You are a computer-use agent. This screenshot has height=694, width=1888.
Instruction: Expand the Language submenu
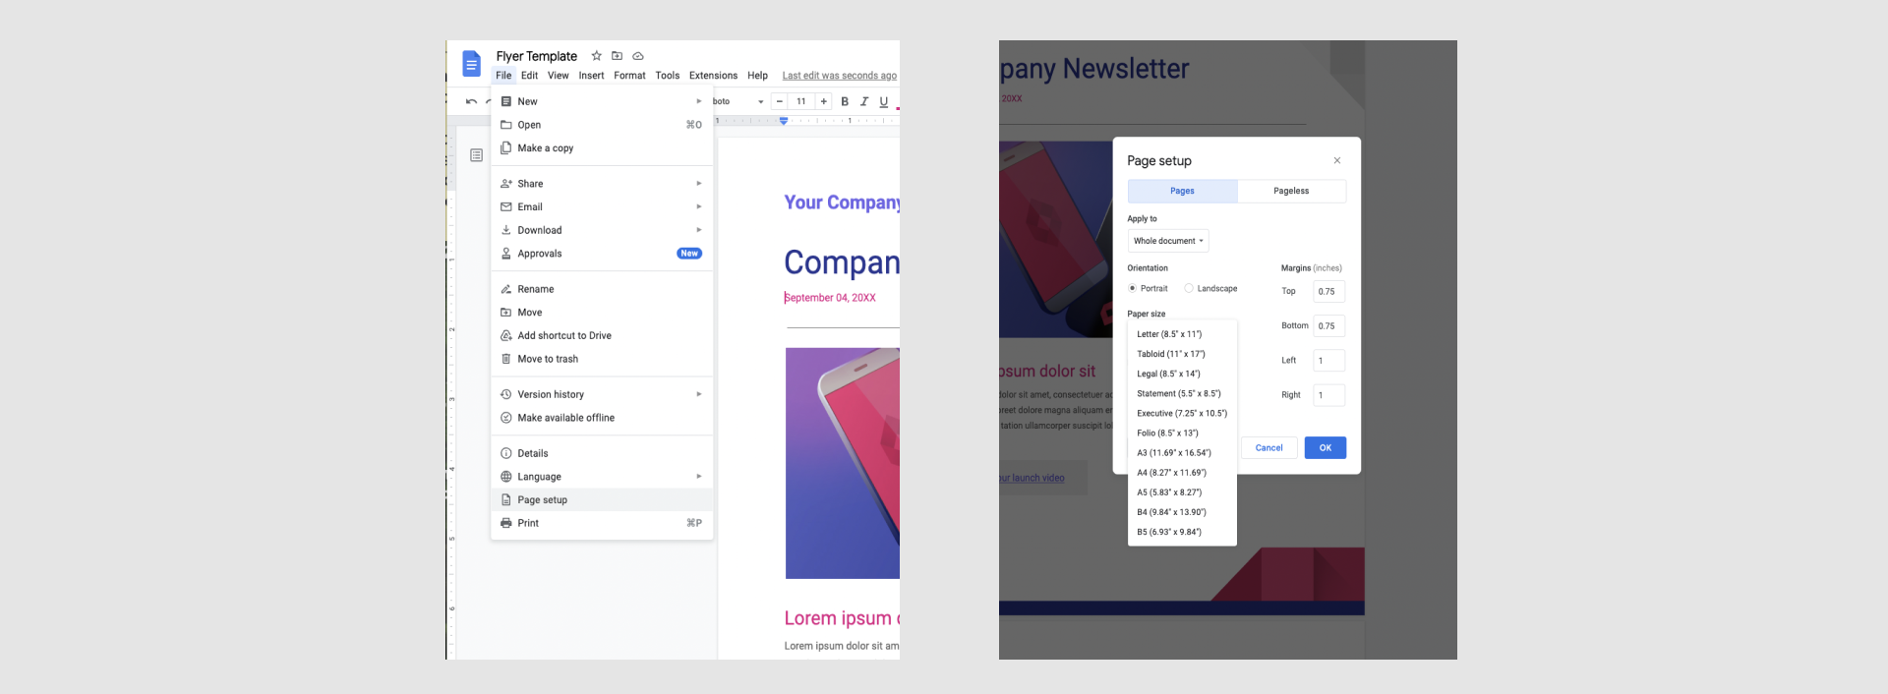602,477
